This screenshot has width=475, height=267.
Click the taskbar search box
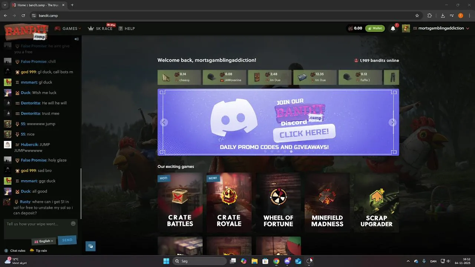(200, 261)
